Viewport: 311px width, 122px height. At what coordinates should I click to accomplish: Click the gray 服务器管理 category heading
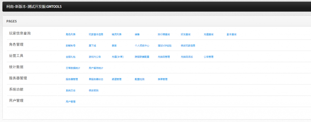coord(18,78)
